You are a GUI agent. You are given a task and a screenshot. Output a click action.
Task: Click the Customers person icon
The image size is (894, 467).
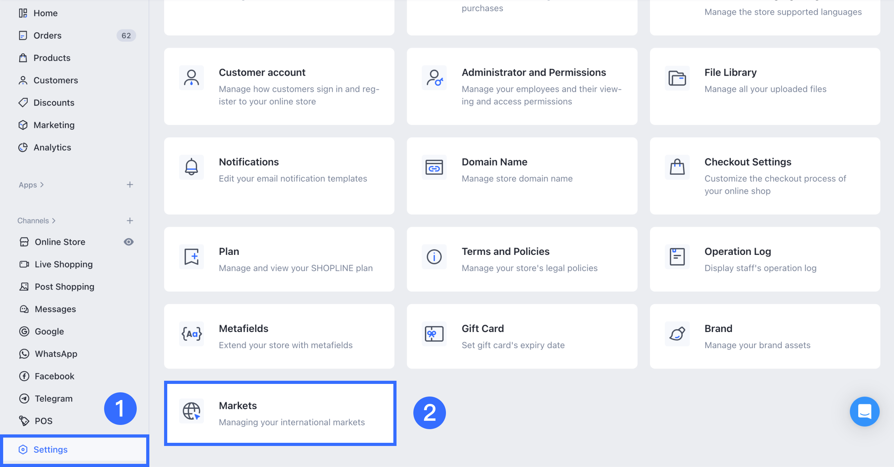click(x=23, y=80)
